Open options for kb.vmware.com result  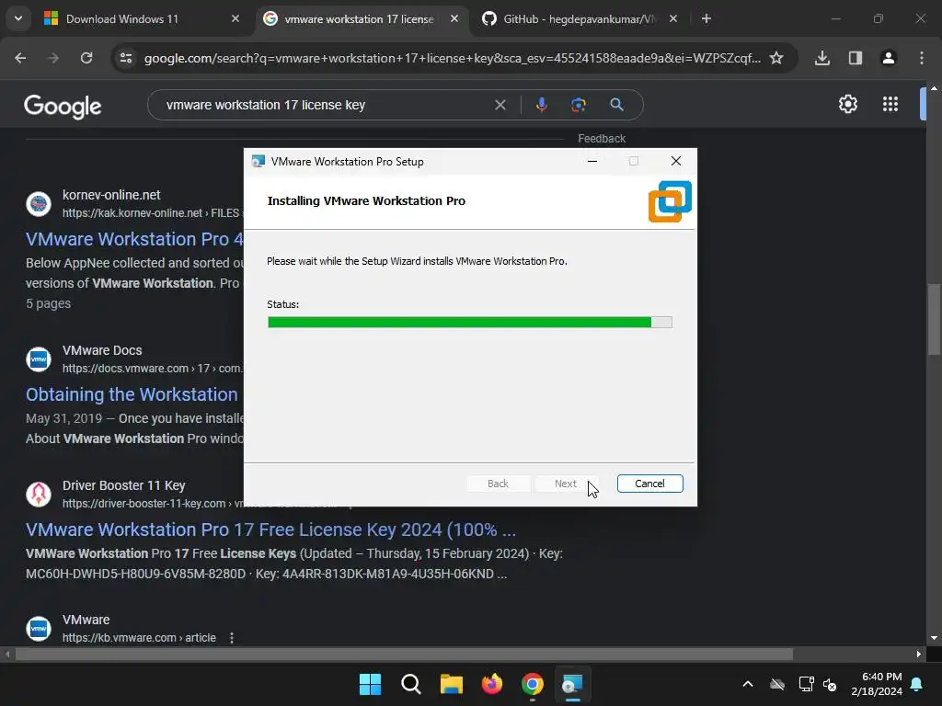pos(232,638)
